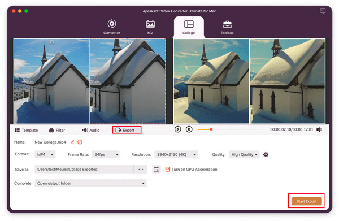Click the output preview right image
This screenshot has width=339, height=221.
pyautogui.click(x=288, y=81)
